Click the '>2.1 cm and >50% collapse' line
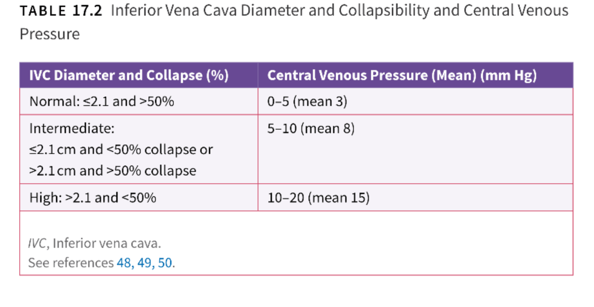The width and height of the screenshot is (594, 307). 113,171
